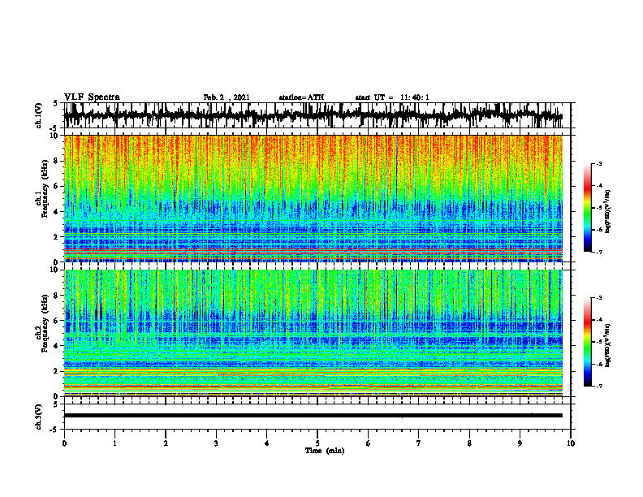This screenshot has height=497, width=643.
Task: Click the '-7' label on ch.1 colorbar
Action: click(x=599, y=252)
